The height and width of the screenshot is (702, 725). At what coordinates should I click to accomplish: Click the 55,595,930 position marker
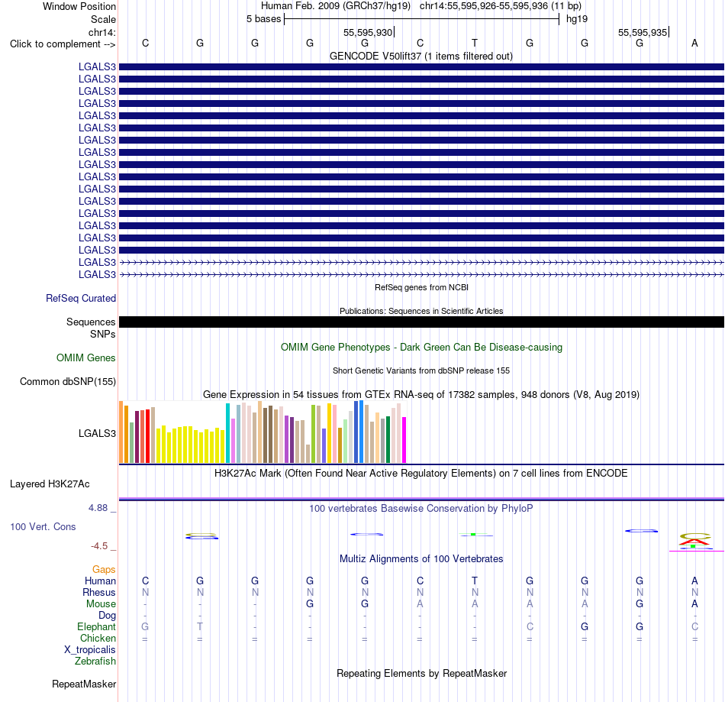[x=368, y=32]
